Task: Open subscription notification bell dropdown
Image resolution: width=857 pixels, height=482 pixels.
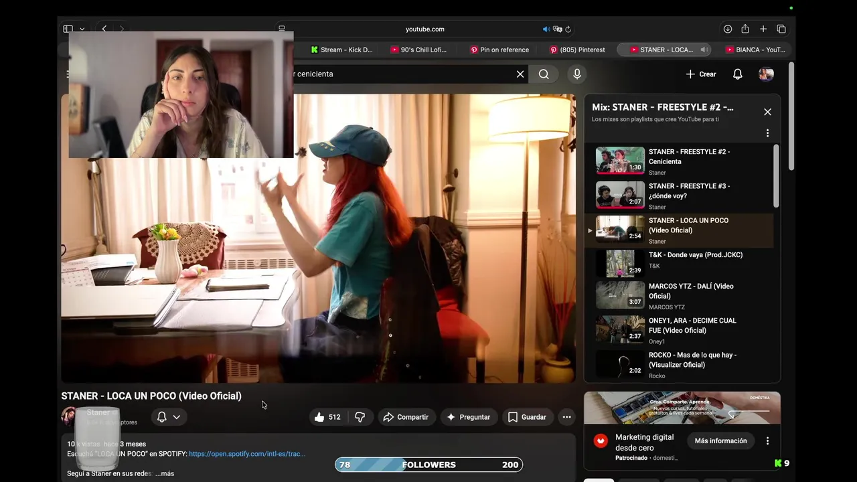Action: point(169,417)
